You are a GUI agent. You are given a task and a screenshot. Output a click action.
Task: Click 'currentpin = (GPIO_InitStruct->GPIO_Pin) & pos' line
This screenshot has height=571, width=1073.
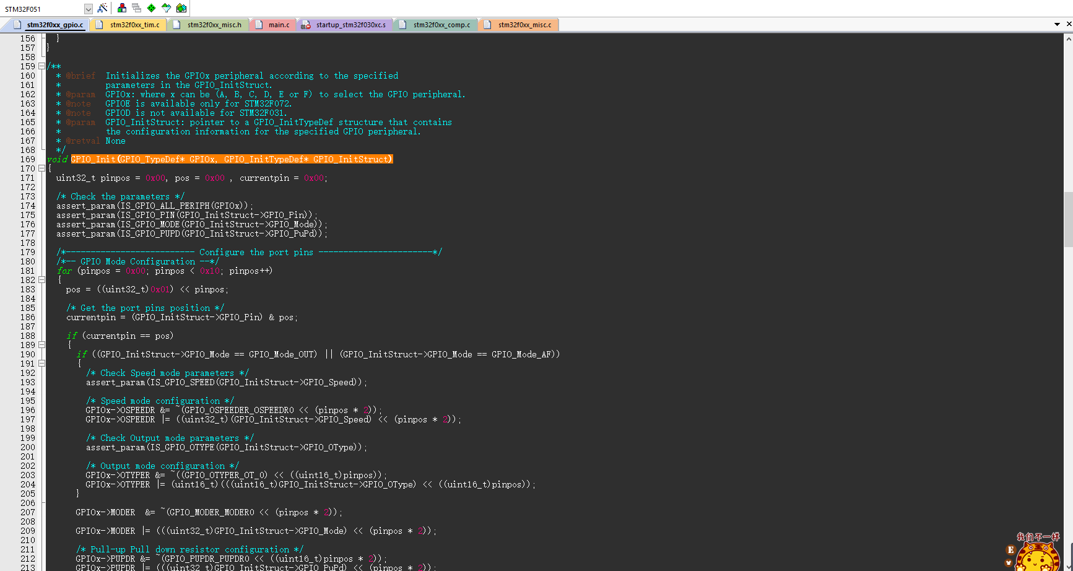coord(182,317)
